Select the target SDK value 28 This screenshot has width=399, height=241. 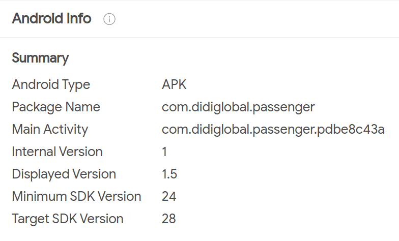click(169, 219)
